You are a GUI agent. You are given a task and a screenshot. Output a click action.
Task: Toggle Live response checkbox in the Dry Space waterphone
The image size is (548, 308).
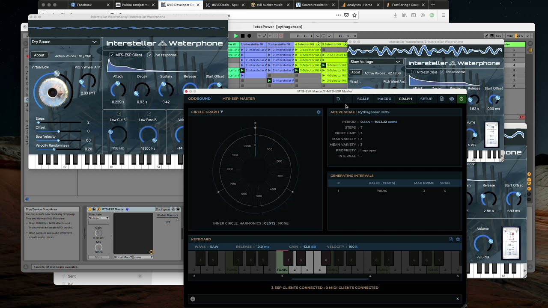click(149, 55)
